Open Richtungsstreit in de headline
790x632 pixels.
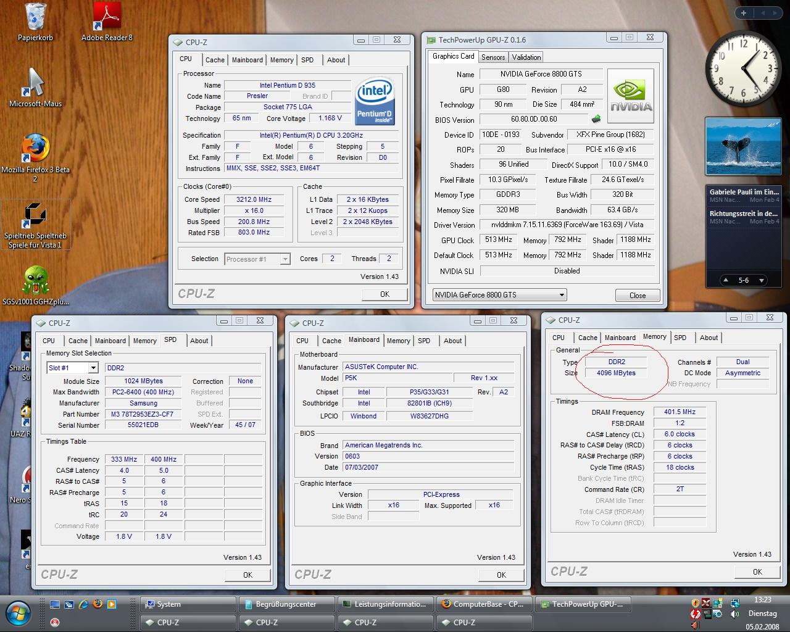744,214
